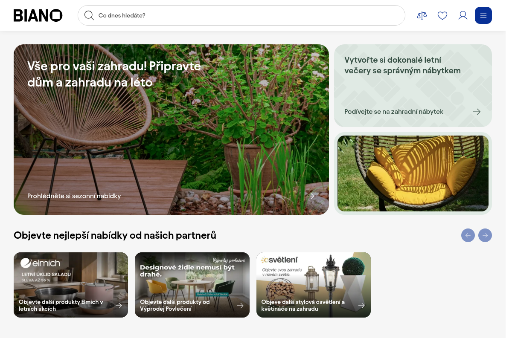The width and height of the screenshot is (512, 341).
Task: Open the 'Designové židle' partner card
Action: click(192, 285)
